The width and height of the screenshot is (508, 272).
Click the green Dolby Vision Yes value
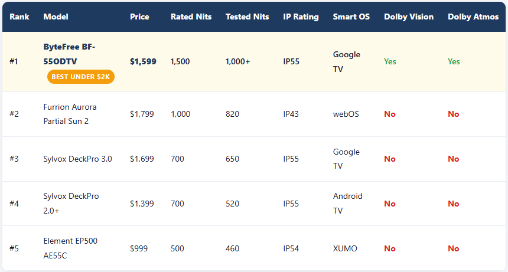coord(390,61)
